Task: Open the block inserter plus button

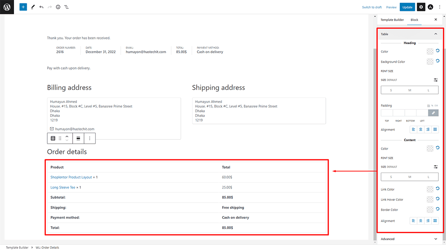Action: 23,7
